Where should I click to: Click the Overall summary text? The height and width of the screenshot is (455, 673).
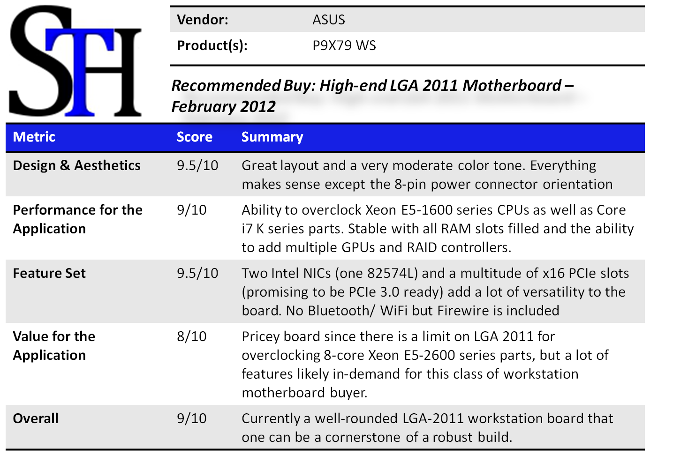pos(427,428)
